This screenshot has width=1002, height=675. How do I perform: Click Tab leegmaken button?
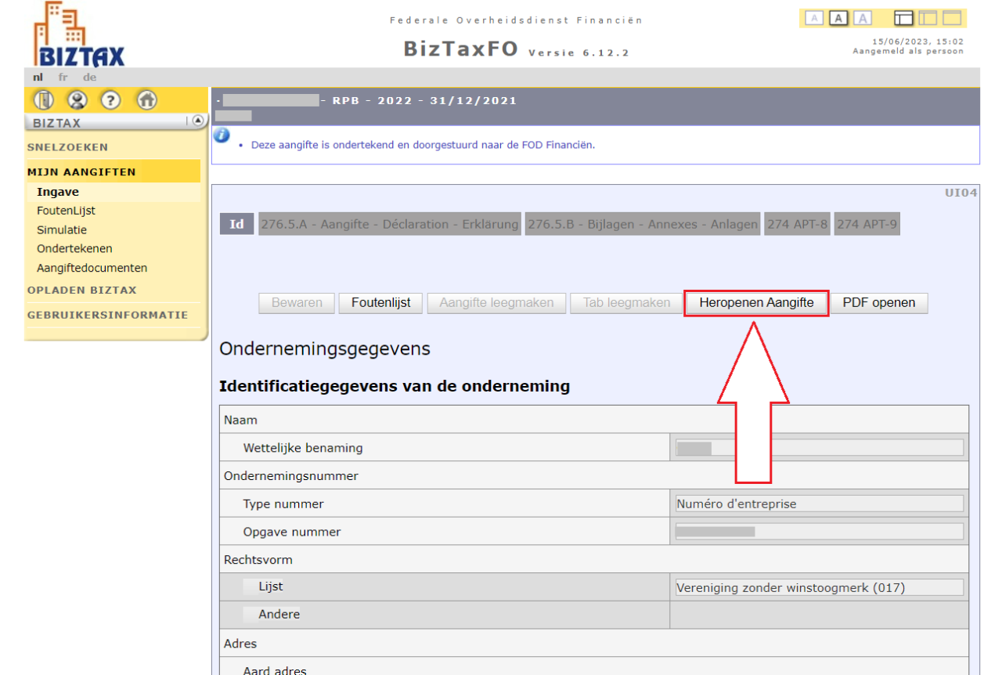(x=626, y=303)
